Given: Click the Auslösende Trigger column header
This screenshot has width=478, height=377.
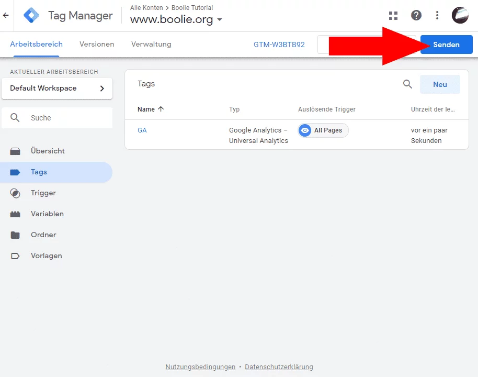Looking at the screenshot, I should (327, 109).
